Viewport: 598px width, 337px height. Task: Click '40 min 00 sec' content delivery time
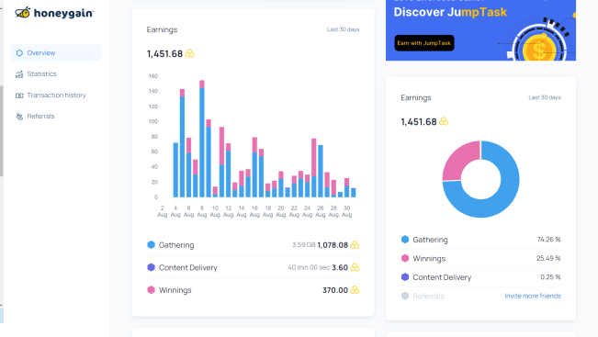point(309,267)
